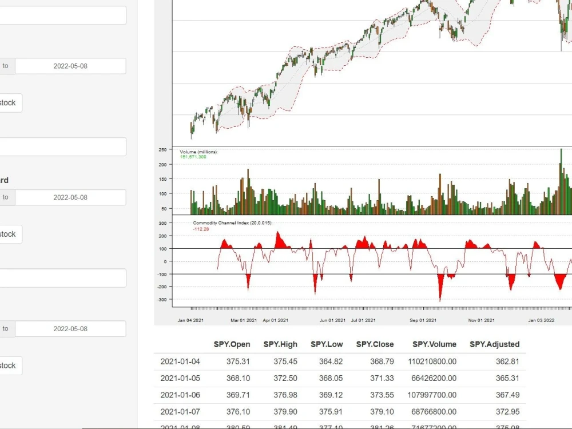The width and height of the screenshot is (572, 429).
Task: Click the adjusted value 372.95
Action: point(507,412)
